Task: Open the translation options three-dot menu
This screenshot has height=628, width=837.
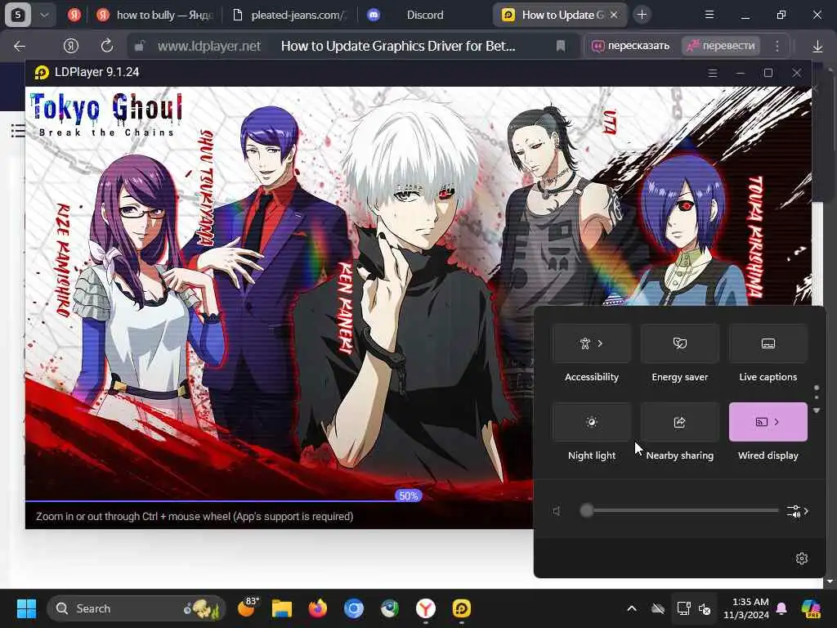Action: (x=777, y=46)
